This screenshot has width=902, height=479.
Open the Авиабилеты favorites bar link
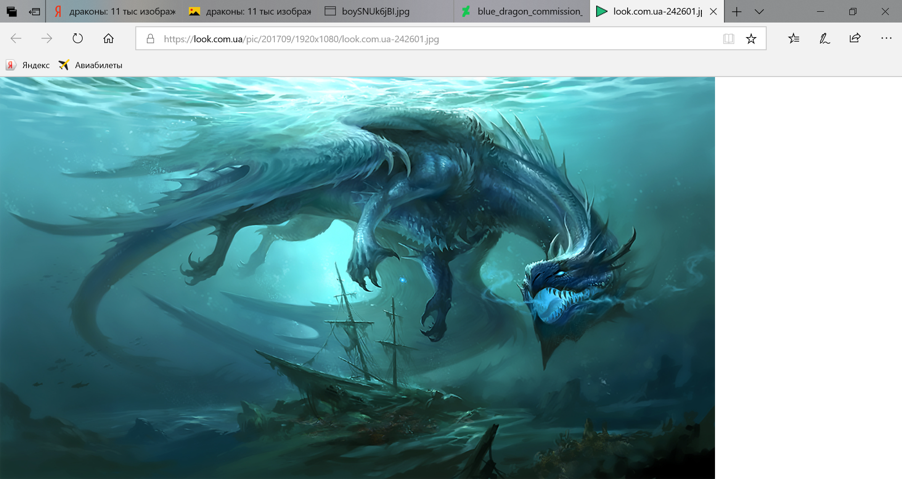point(90,65)
